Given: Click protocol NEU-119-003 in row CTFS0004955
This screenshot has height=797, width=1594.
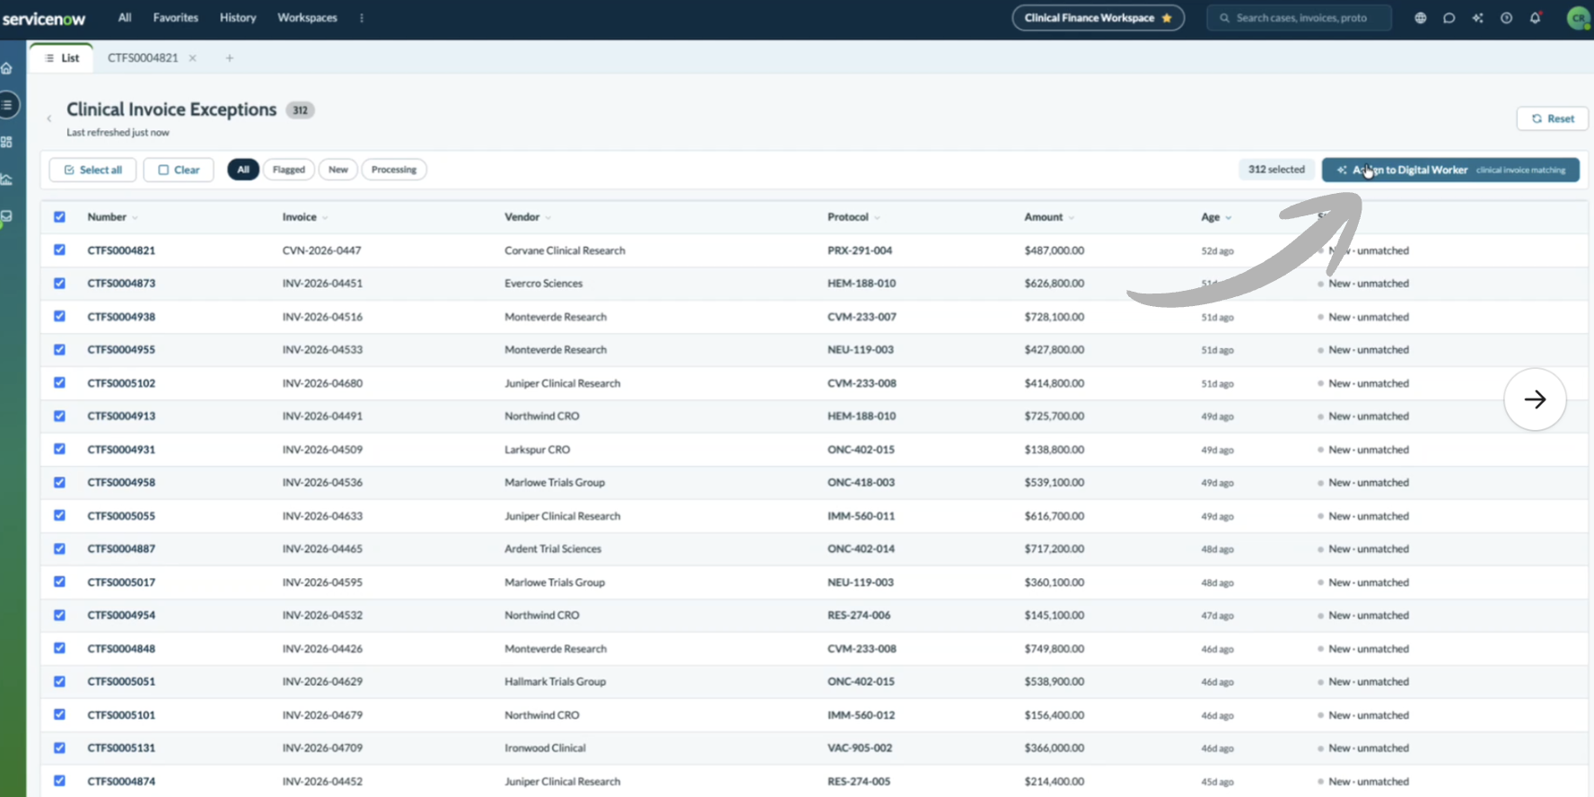Looking at the screenshot, I should tap(861, 350).
